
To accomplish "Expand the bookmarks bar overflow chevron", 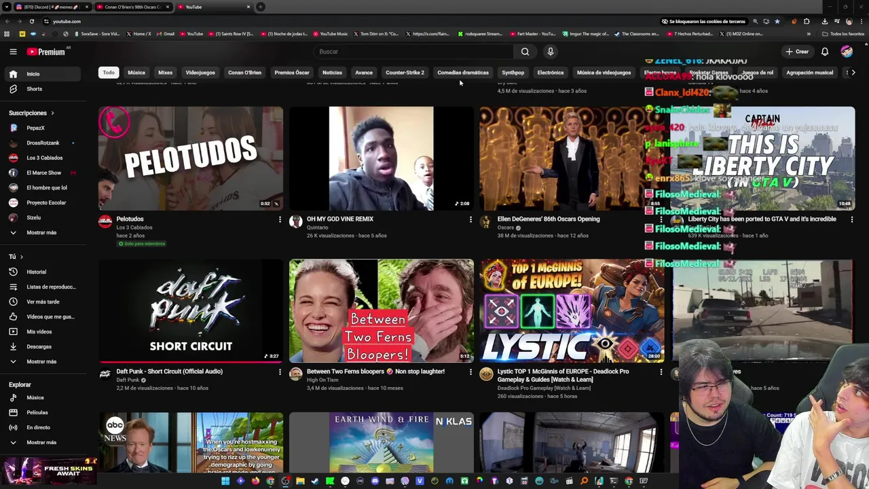I will pos(809,34).
